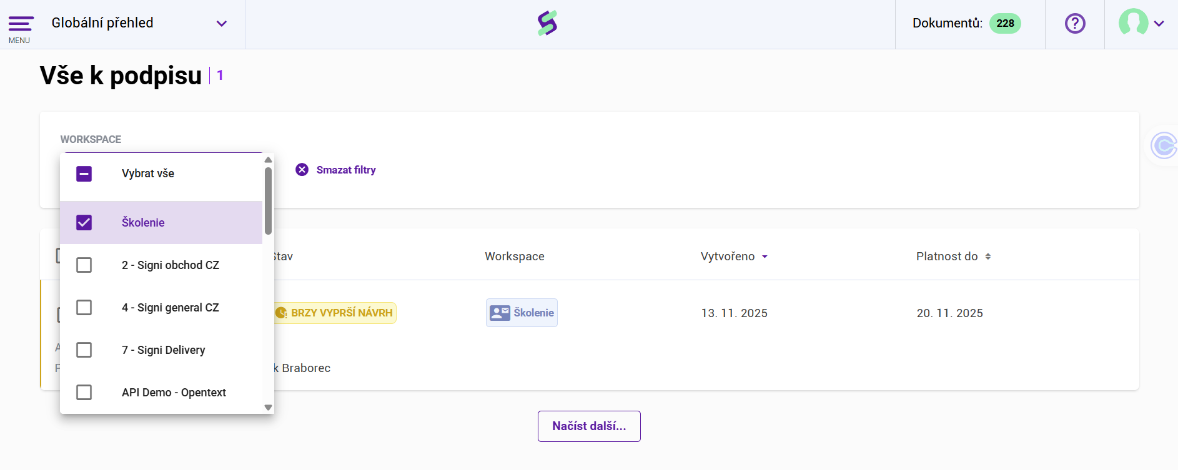Check the API Demo - Opentext checkbox
1178x470 pixels.
pyautogui.click(x=84, y=392)
